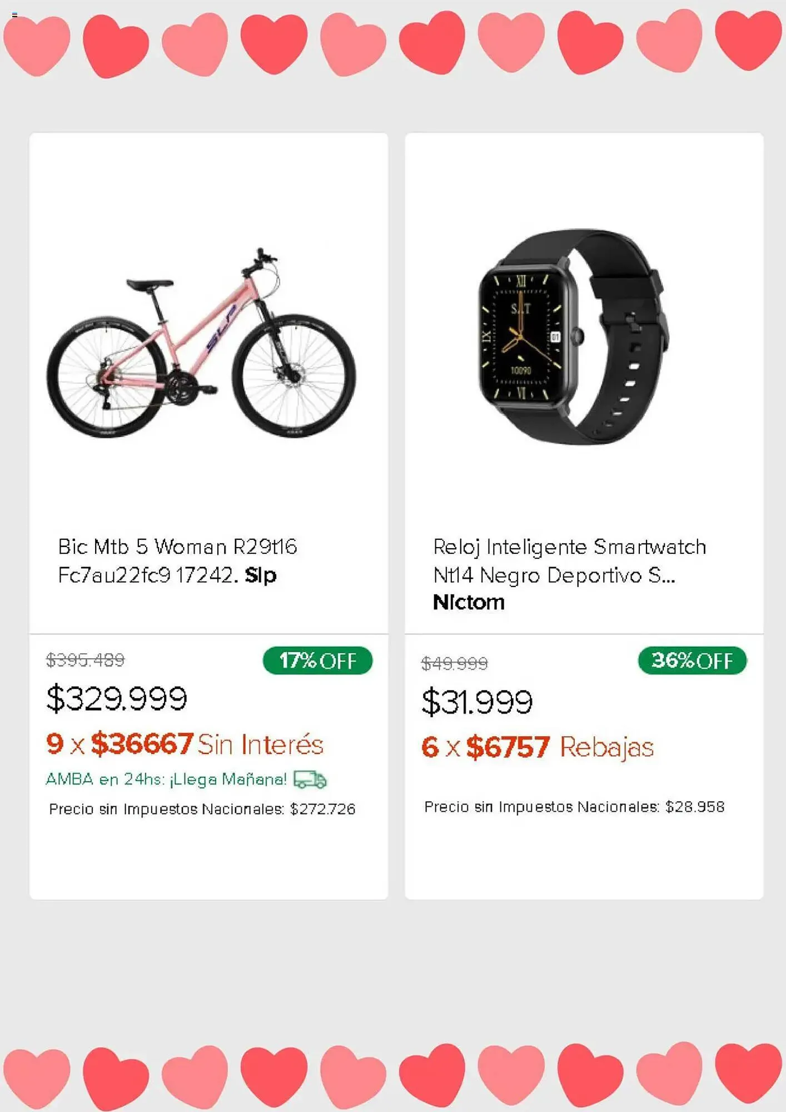Click AMBA en 24hs delivery notice

click(166, 779)
